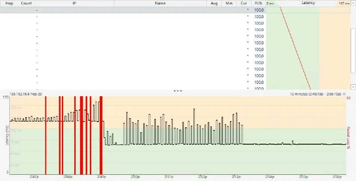Select the highlighted first hop row
The image size is (356, 181).
(133, 9)
